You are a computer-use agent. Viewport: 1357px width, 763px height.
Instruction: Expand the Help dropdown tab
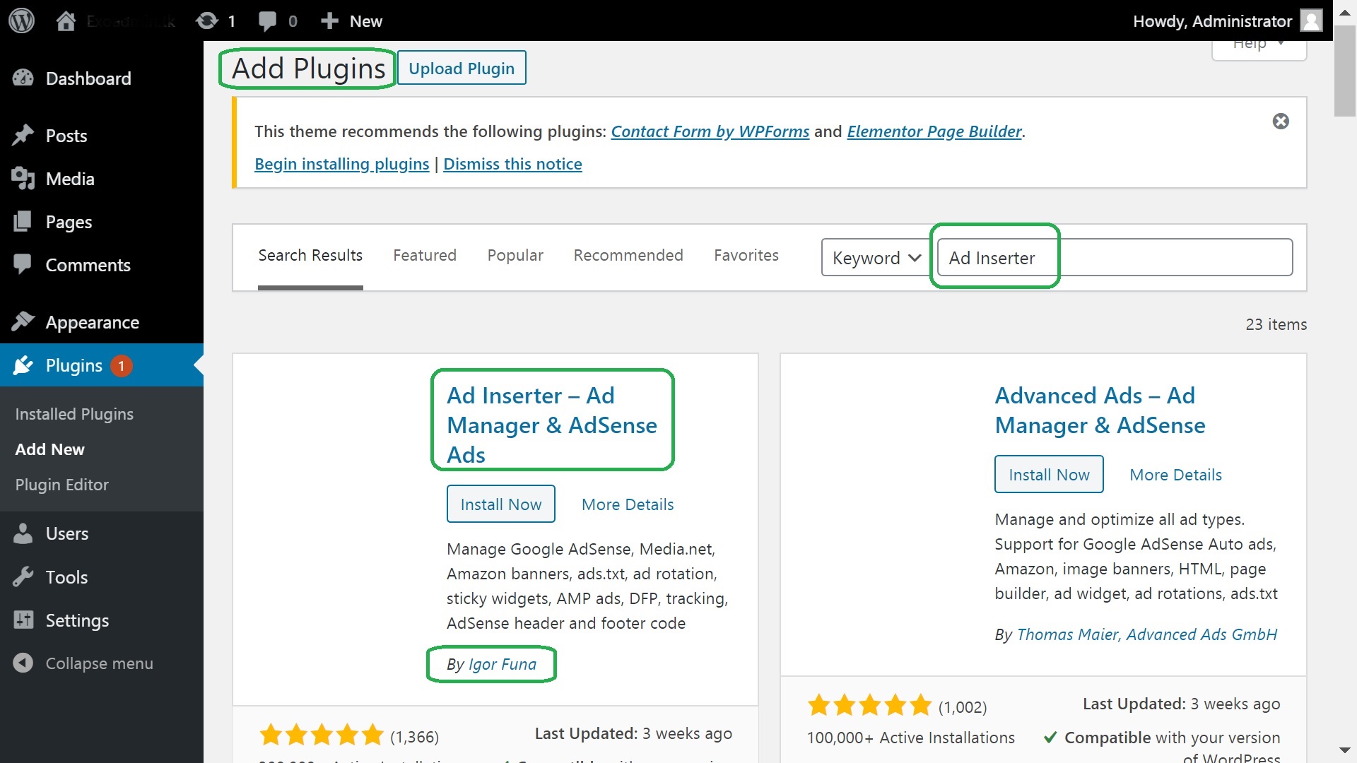pyautogui.click(x=1259, y=45)
